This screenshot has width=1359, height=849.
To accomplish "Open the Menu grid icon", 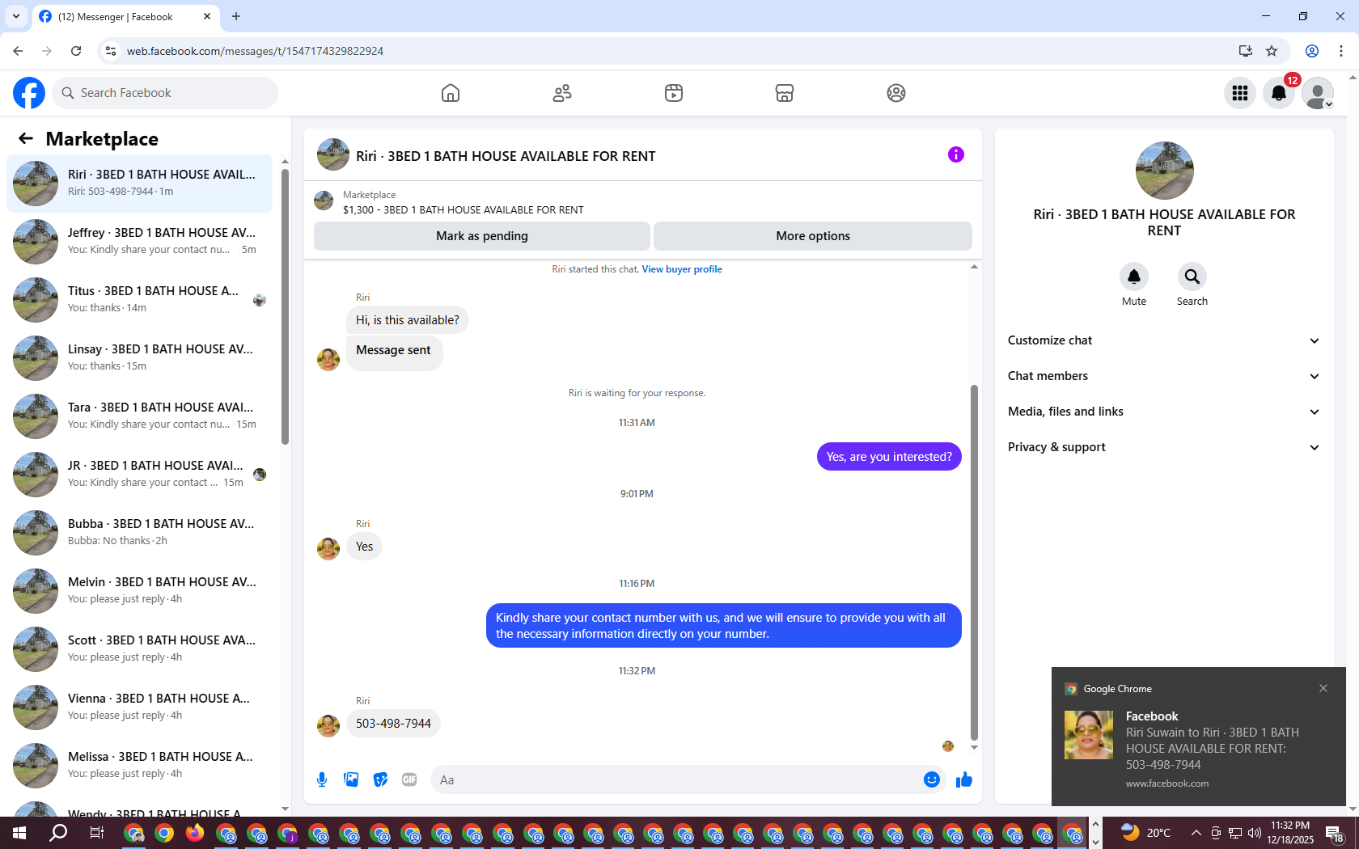I will point(1240,93).
